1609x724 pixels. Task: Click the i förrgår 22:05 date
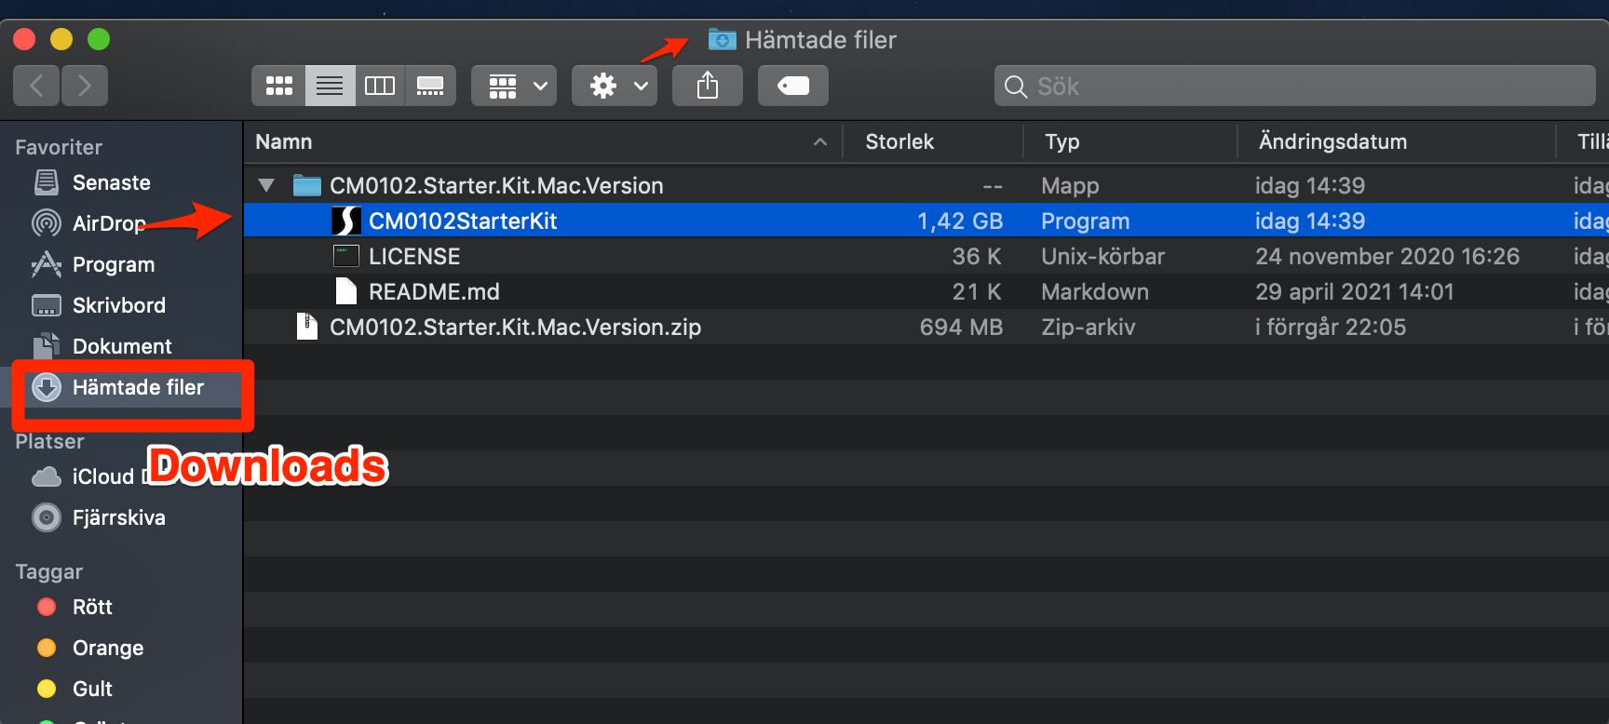(x=1331, y=327)
